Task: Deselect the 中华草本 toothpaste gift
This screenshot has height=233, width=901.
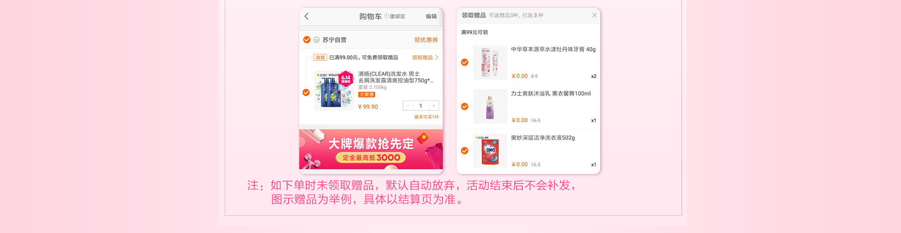Action: [x=465, y=62]
